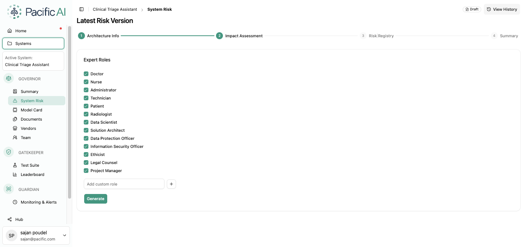Uncheck the Doctor role checkbox
The width and height of the screenshot is (525, 247).
click(x=86, y=74)
